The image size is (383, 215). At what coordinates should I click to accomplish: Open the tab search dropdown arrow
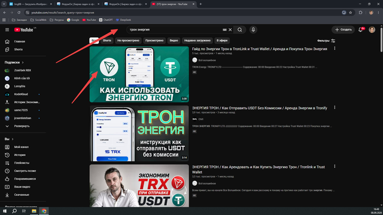click(x=4, y=4)
